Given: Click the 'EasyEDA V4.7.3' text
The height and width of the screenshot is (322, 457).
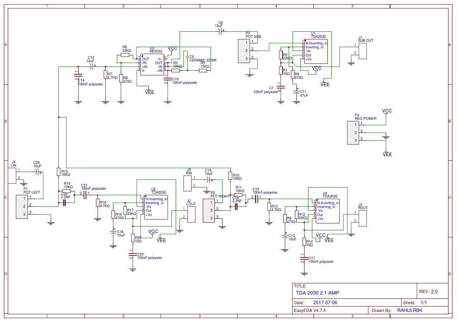Looking at the screenshot, I should tap(310, 311).
